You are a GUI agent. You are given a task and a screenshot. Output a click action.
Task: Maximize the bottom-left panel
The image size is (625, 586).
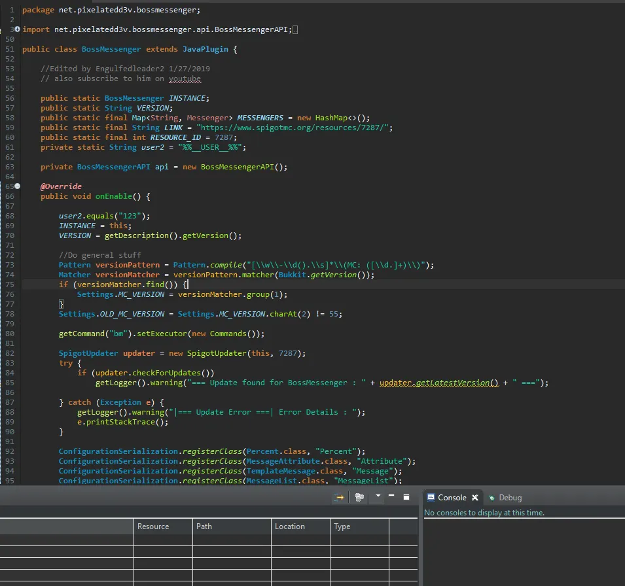(406, 497)
